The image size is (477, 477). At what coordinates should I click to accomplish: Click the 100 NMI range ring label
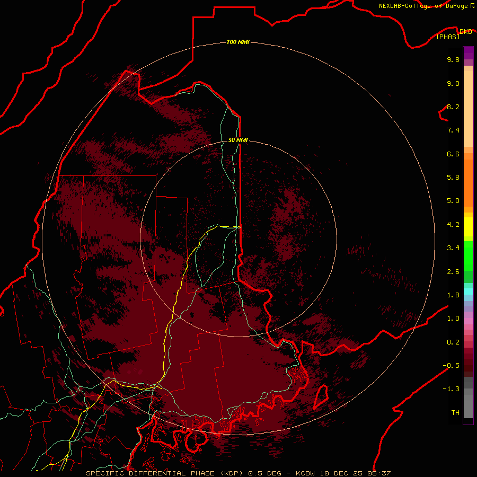(x=238, y=42)
